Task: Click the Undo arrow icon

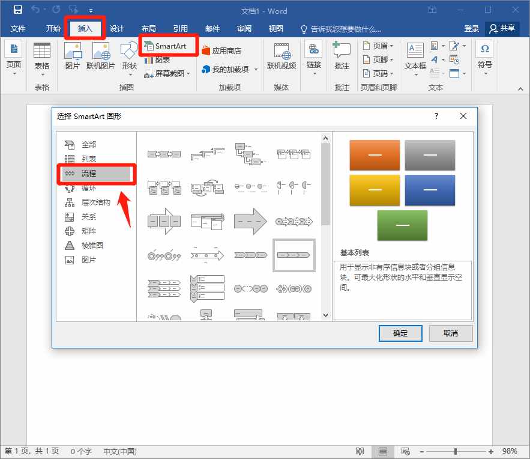Action: point(35,10)
